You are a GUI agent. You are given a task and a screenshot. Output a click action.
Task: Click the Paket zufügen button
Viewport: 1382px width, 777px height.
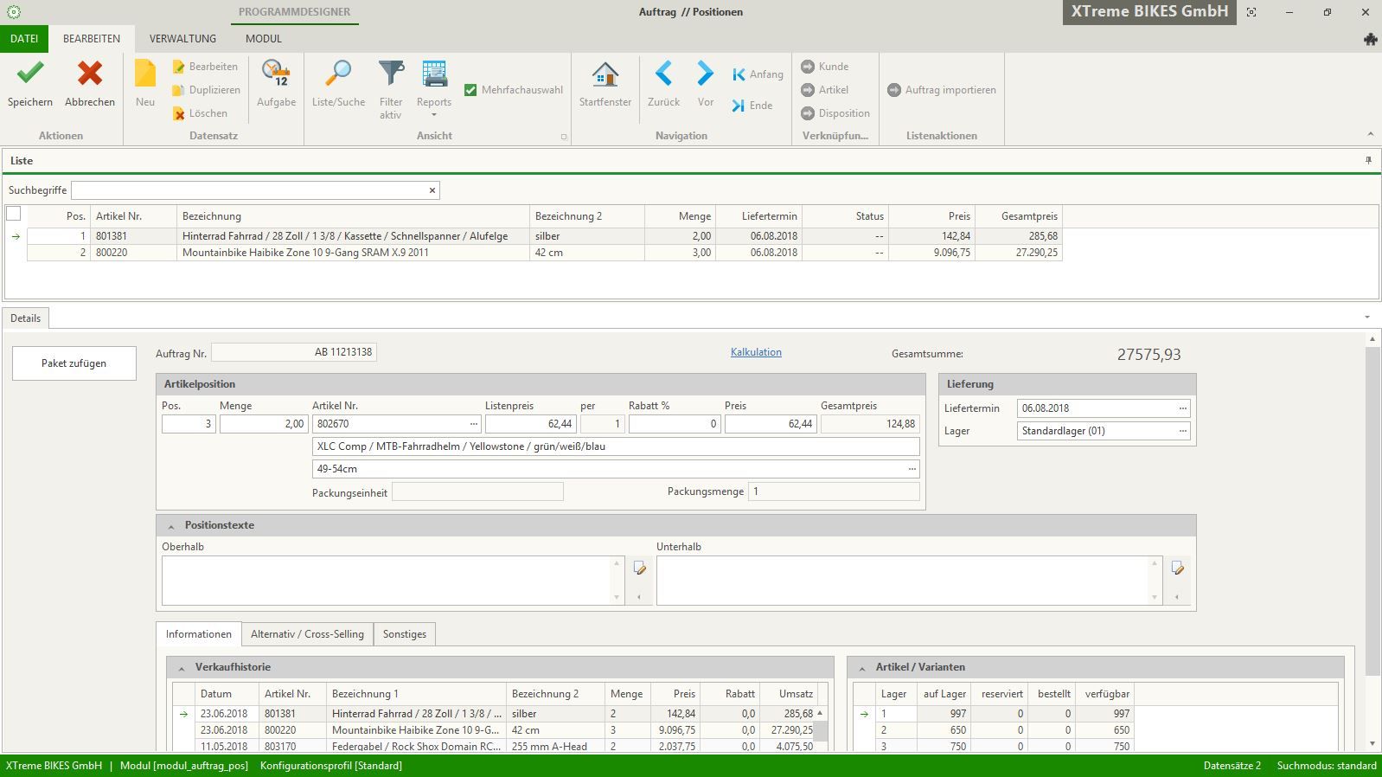pos(74,363)
